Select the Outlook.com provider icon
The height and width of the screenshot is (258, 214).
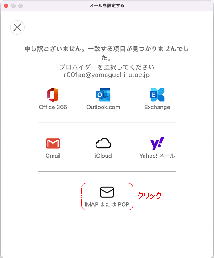[103, 95]
